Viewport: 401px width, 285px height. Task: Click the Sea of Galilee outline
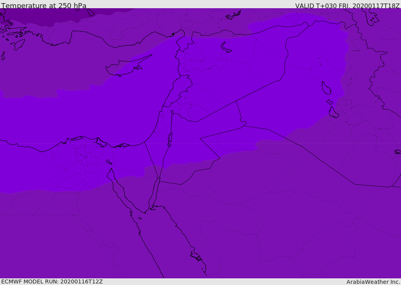click(172, 112)
